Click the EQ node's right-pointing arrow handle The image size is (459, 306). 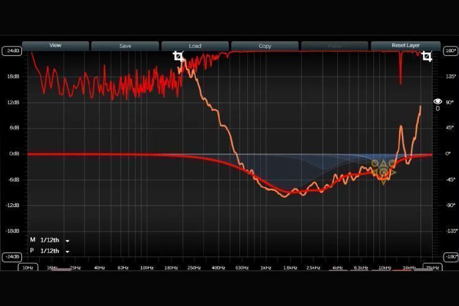click(393, 173)
